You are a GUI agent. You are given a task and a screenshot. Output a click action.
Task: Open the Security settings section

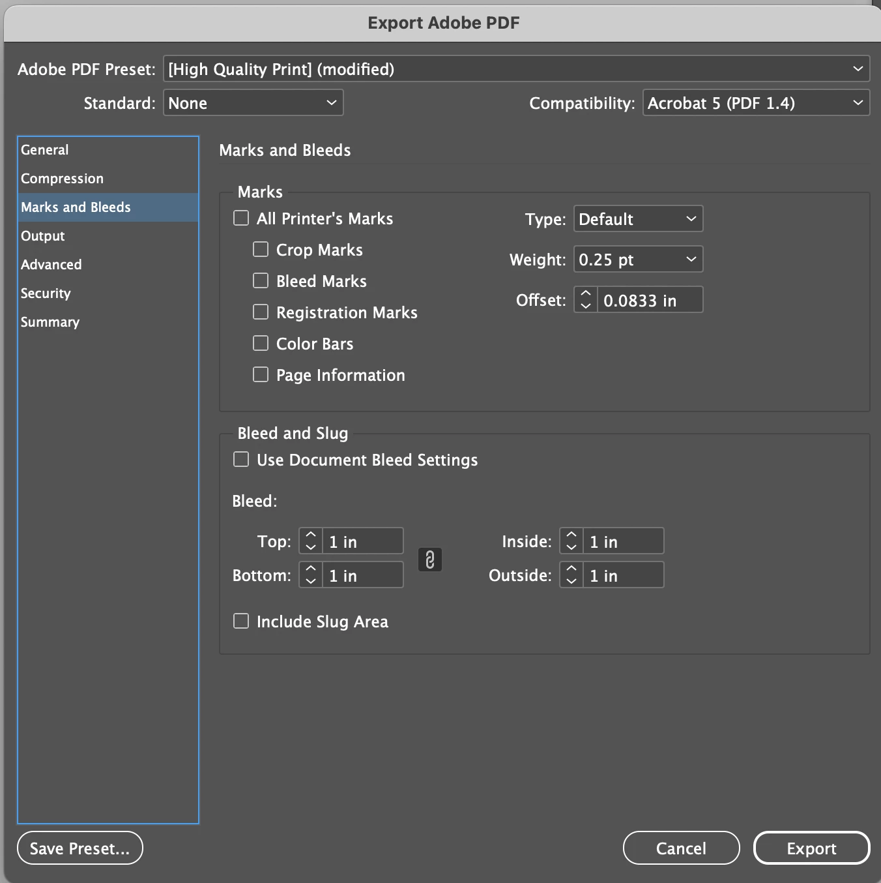[108, 293]
